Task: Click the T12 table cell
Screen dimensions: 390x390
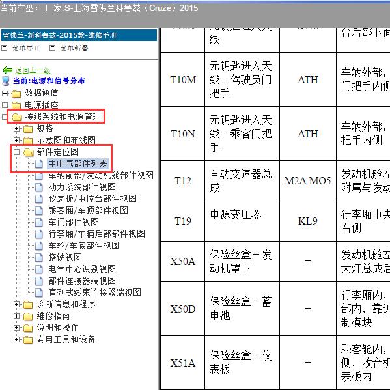Action: tap(183, 180)
